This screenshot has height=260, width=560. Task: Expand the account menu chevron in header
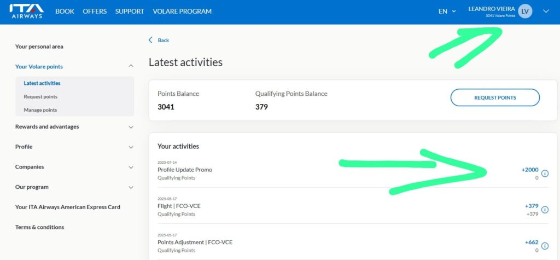(x=546, y=11)
